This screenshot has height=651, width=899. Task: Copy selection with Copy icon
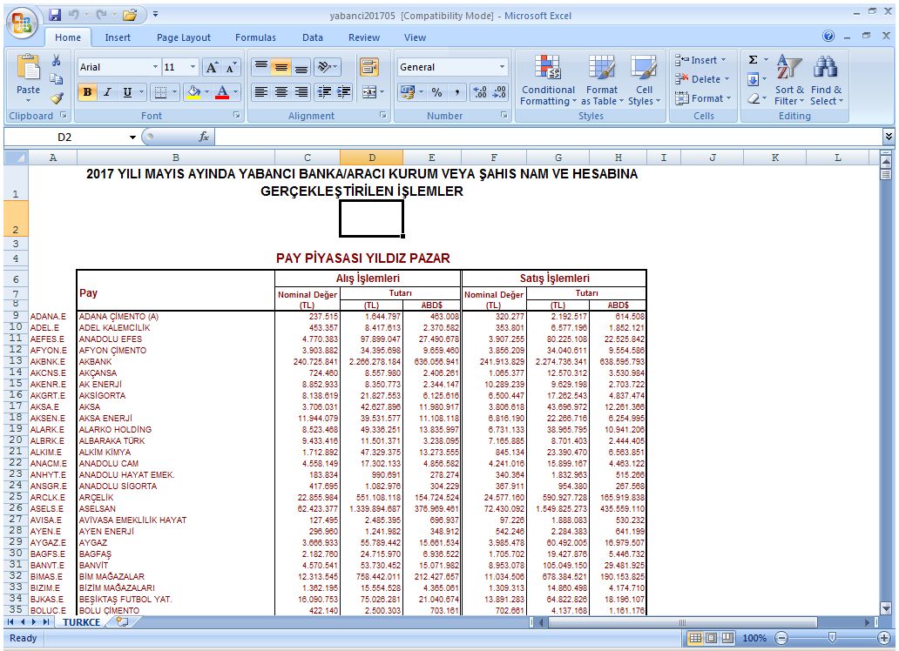56,79
